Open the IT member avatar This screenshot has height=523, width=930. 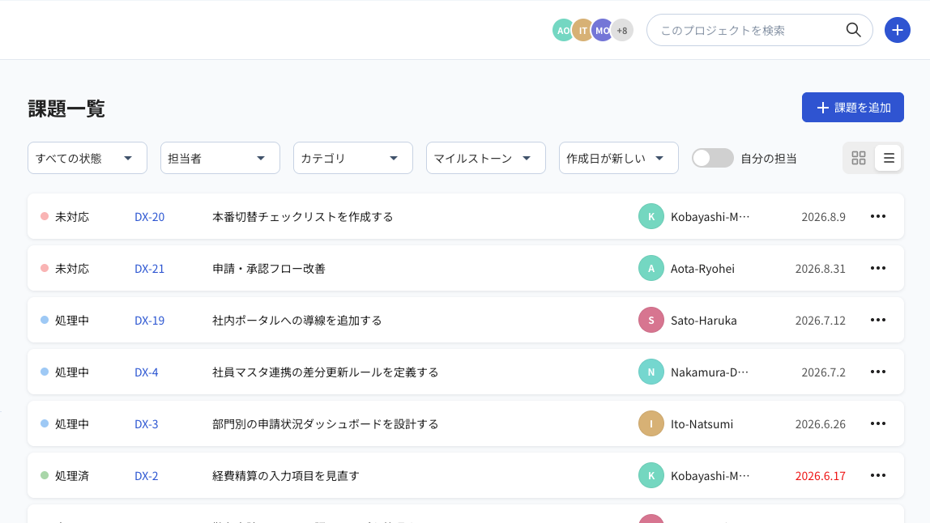pyautogui.click(x=582, y=30)
